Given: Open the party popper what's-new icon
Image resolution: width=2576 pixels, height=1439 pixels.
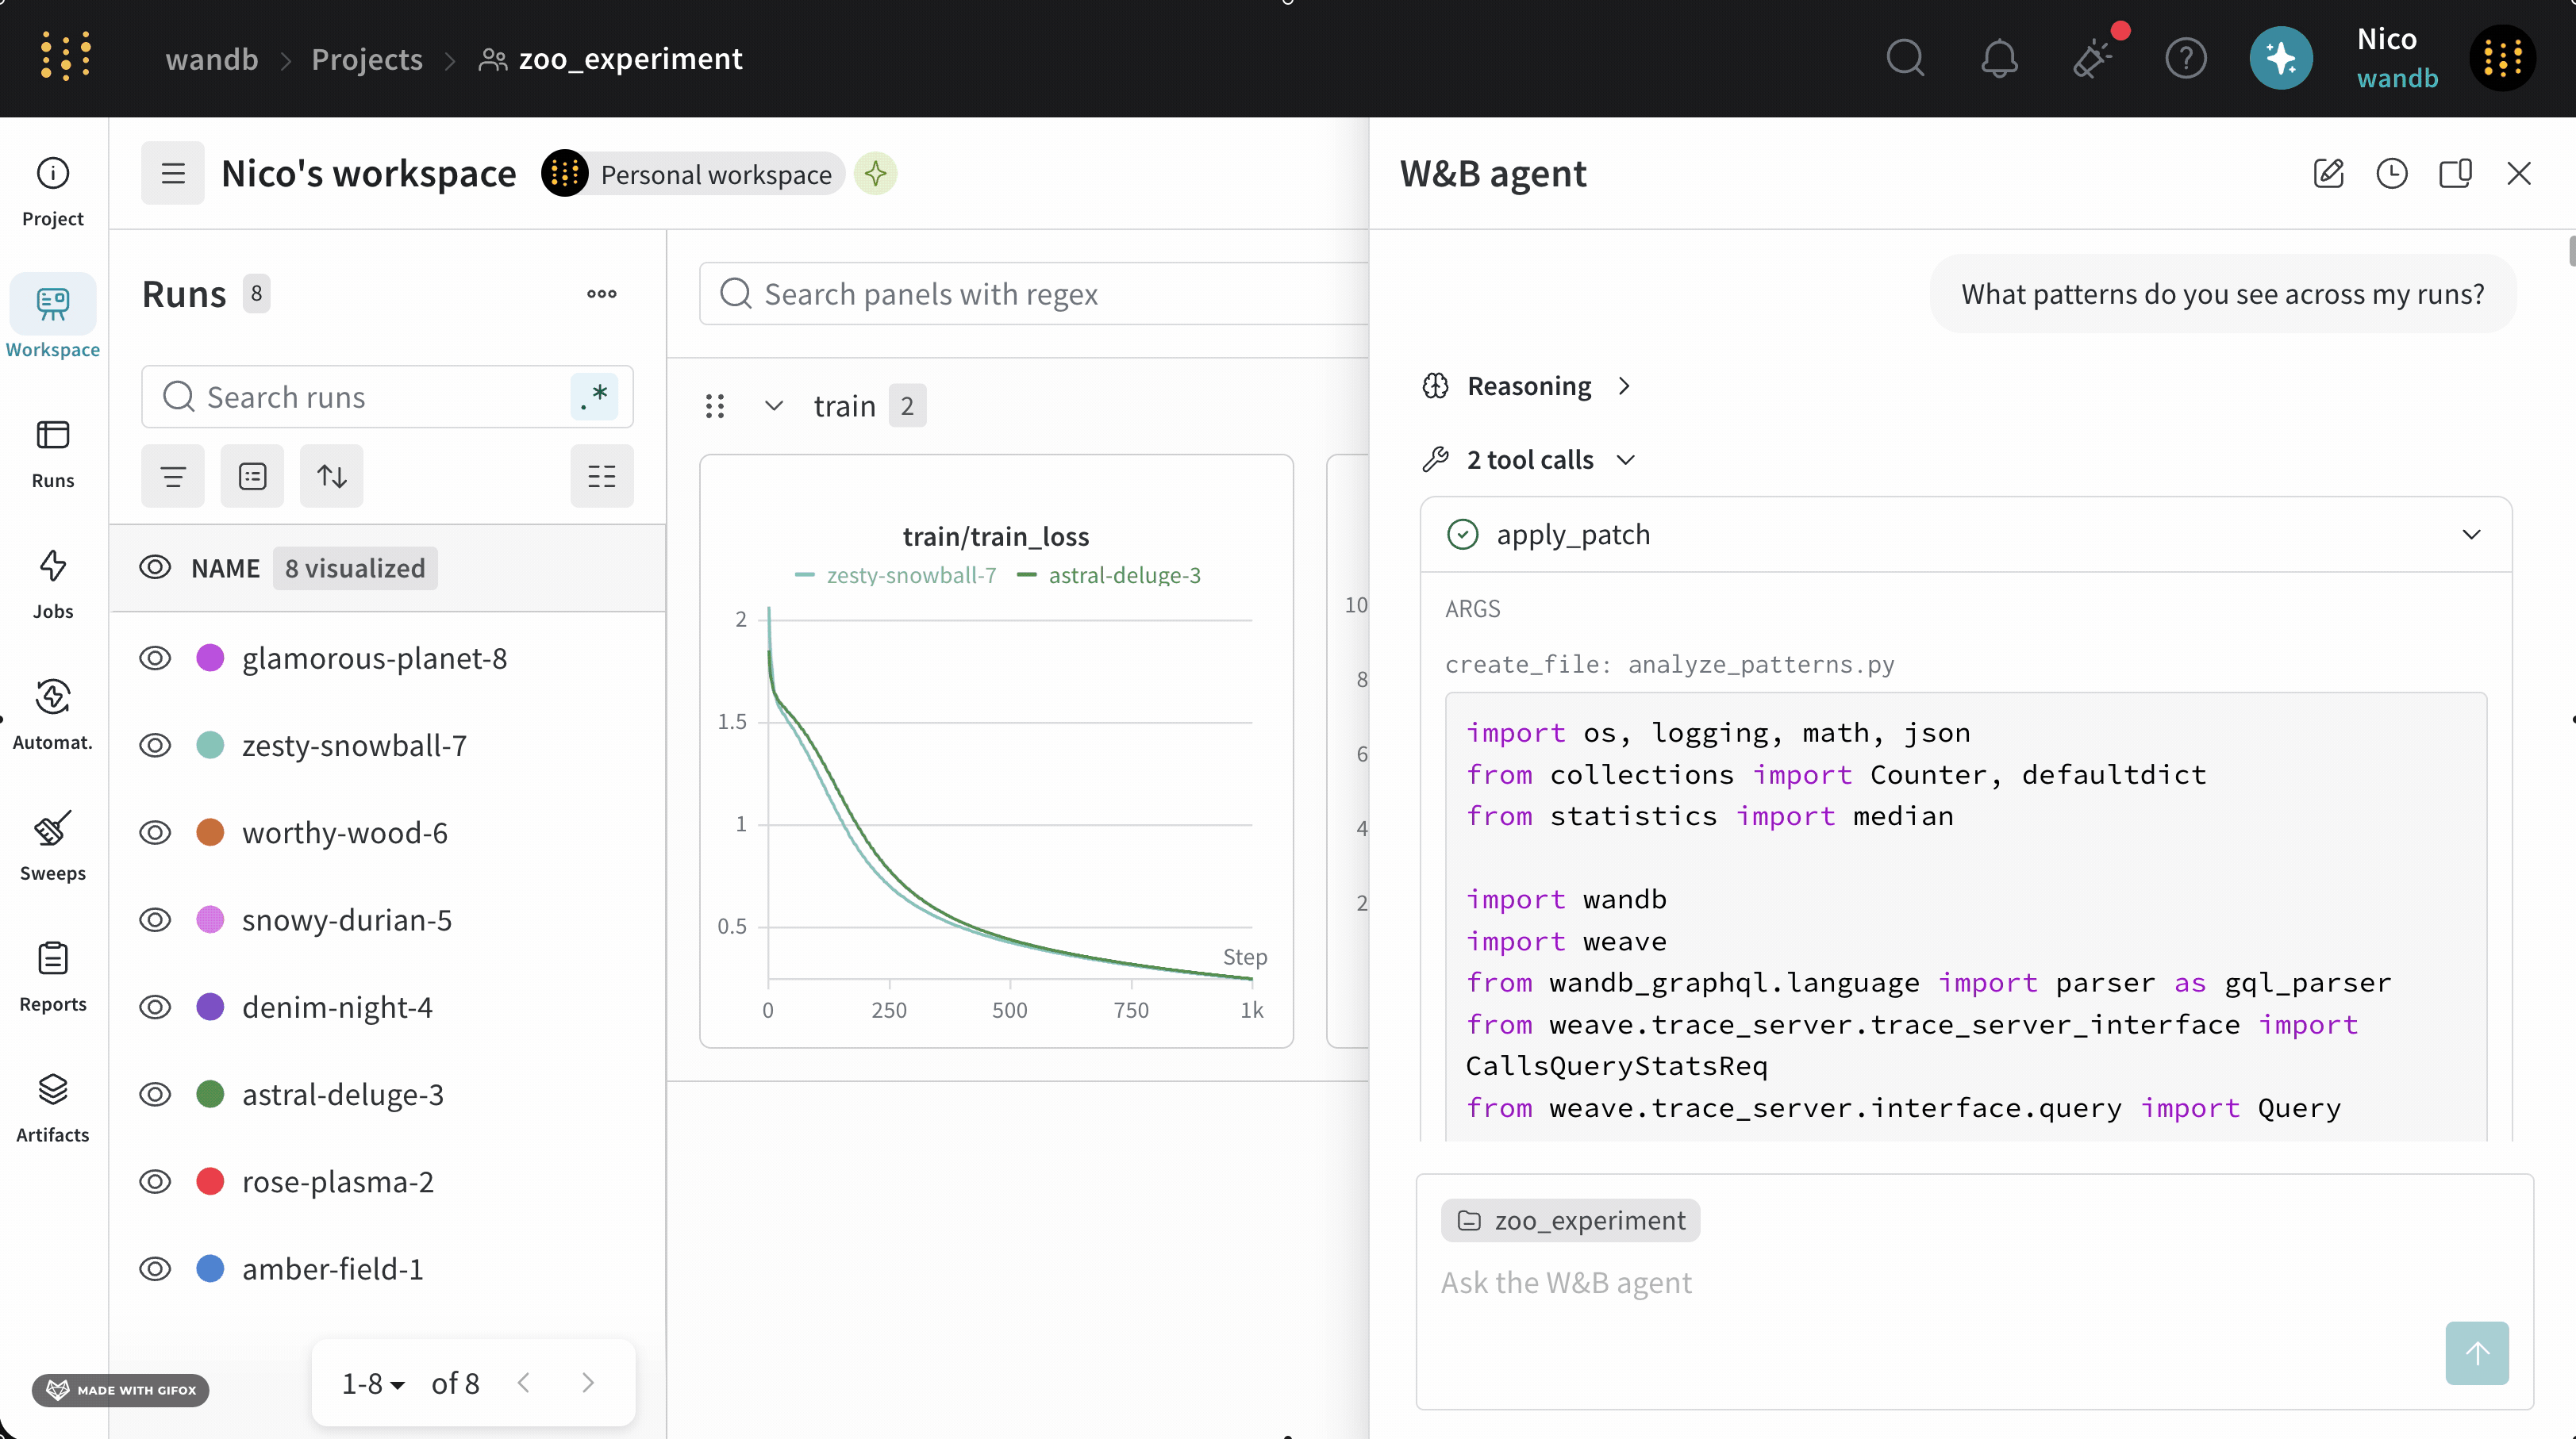Looking at the screenshot, I should (x=2093, y=57).
